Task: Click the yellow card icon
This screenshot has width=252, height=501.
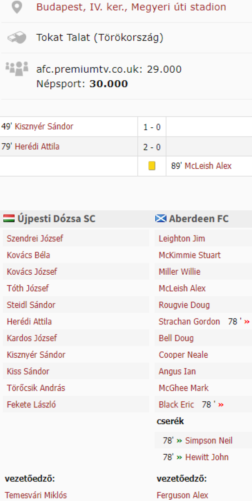Action: (x=152, y=166)
